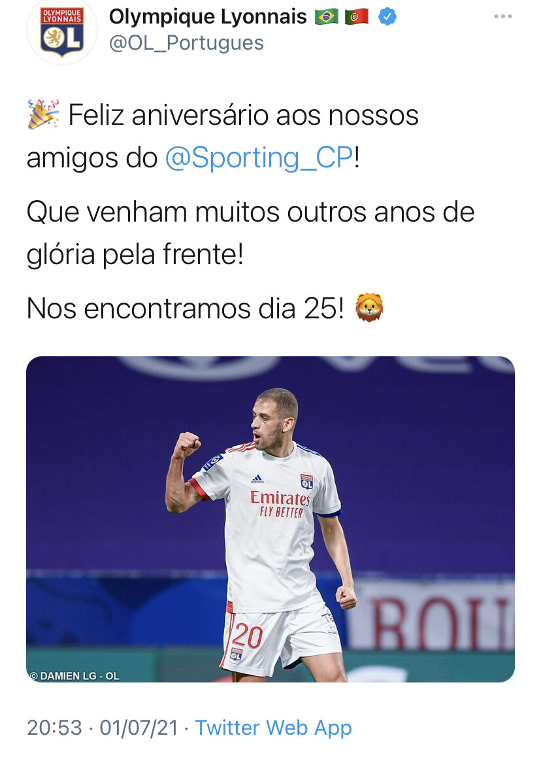Viewport: 541px width, 757px height.
Task: Click the blue verified badge
Action: point(387,17)
